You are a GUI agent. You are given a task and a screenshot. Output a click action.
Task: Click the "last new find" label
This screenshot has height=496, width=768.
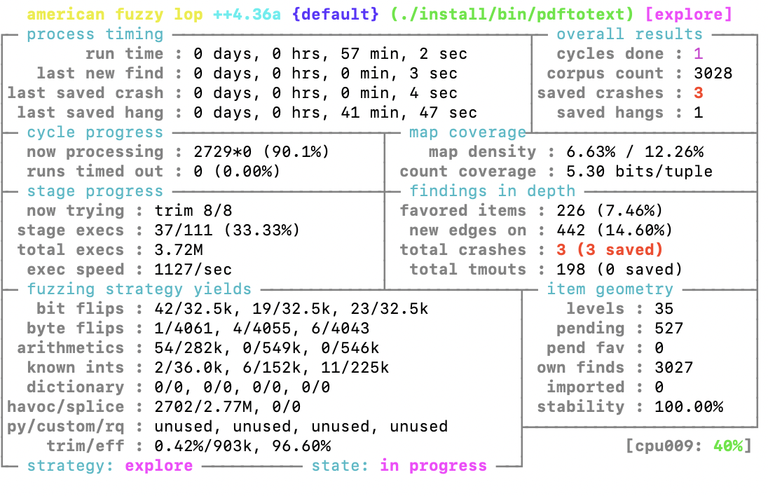coord(100,74)
